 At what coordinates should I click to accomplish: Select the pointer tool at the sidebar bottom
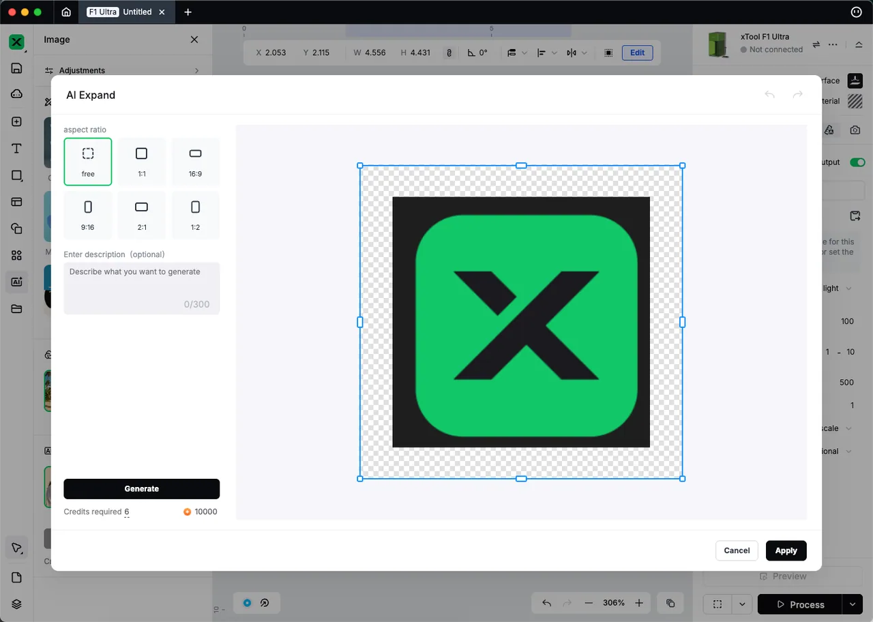[17, 548]
